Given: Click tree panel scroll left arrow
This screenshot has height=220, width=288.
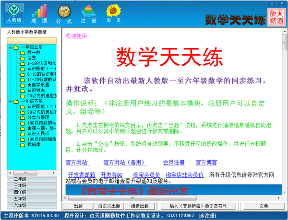Looking at the screenshot, I should (10, 173).
